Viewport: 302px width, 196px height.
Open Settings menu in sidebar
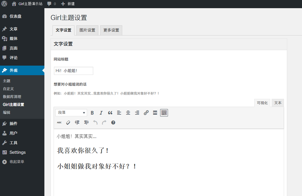pyautogui.click(x=22, y=152)
